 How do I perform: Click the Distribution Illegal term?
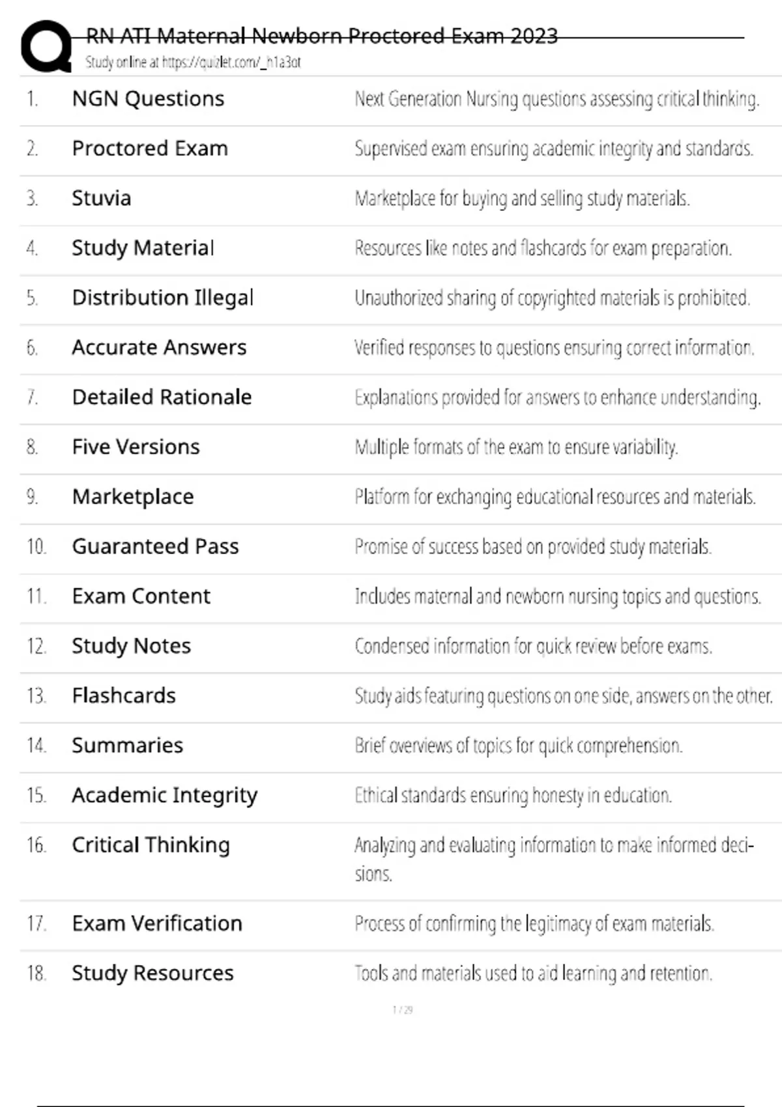(162, 298)
